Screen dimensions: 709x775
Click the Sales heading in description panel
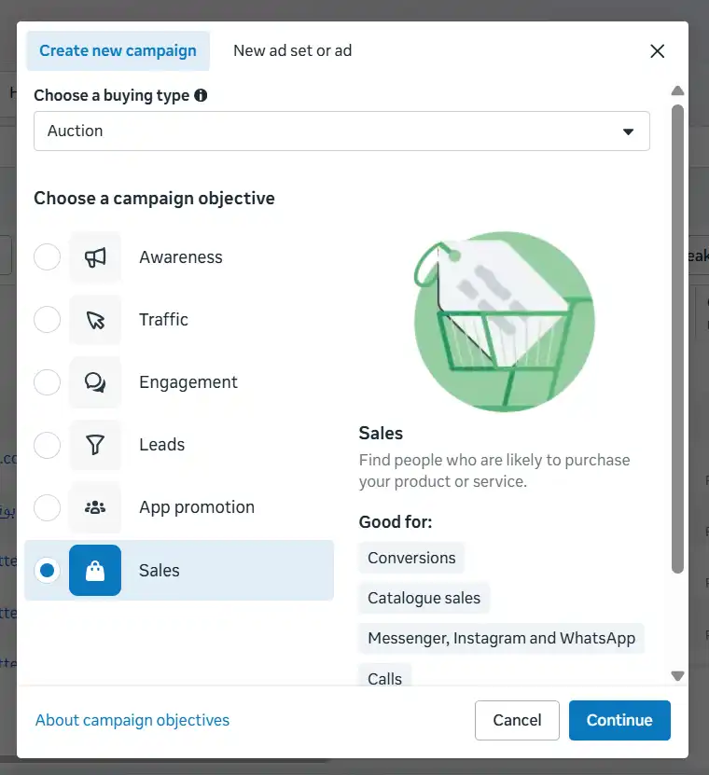click(x=381, y=433)
